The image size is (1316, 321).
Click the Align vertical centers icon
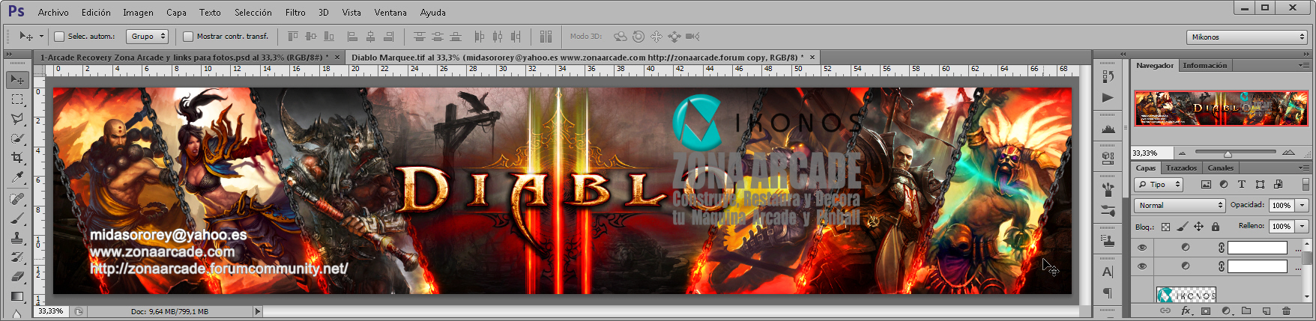[310, 36]
